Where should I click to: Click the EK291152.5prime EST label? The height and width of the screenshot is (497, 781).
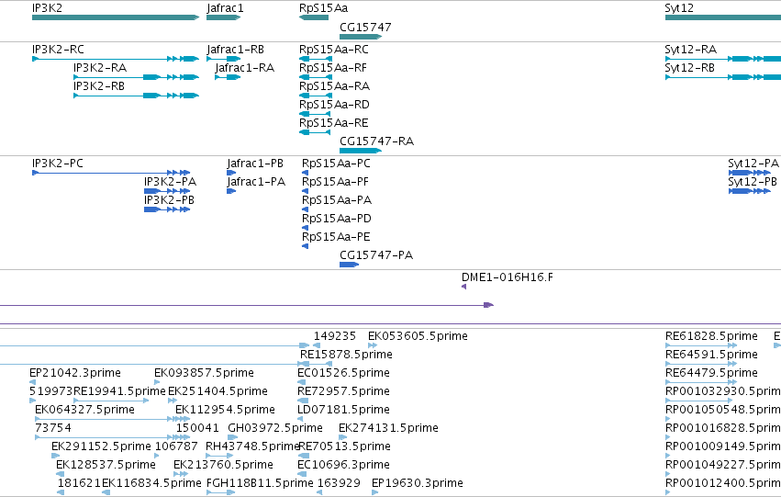pos(101,446)
